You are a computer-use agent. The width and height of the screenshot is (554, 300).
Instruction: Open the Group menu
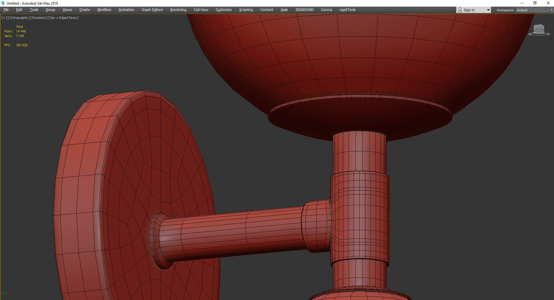tap(50, 10)
